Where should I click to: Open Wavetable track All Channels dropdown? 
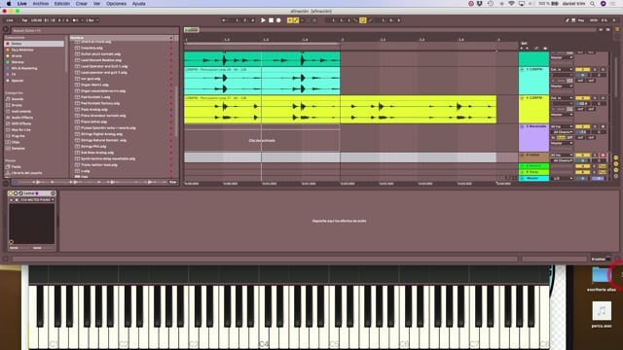(563, 132)
